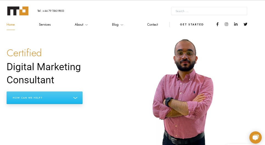Go to the Home menu item

pyautogui.click(x=11, y=25)
